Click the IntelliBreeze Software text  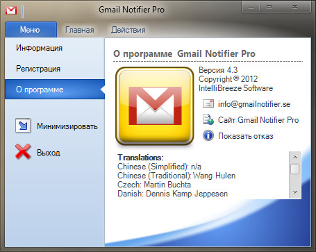click(235, 88)
